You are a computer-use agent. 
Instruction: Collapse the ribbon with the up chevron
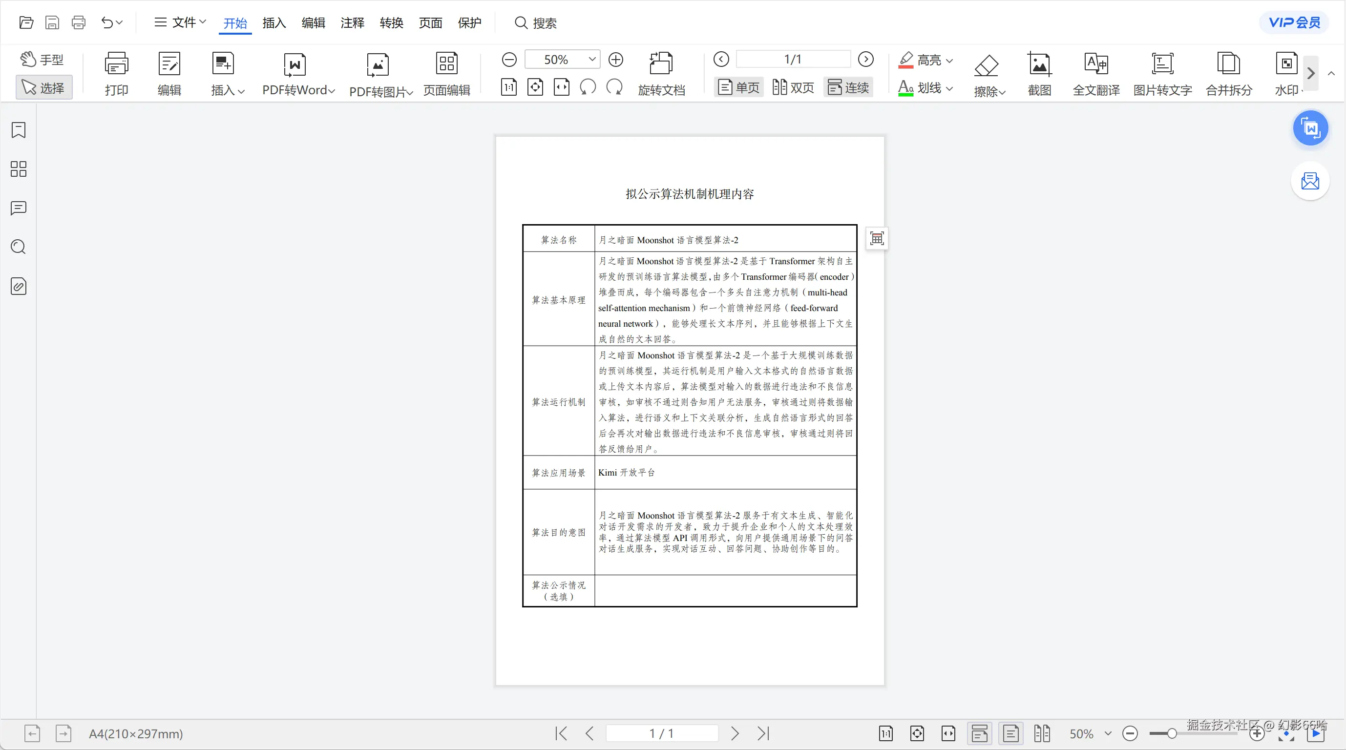pyautogui.click(x=1331, y=74)
